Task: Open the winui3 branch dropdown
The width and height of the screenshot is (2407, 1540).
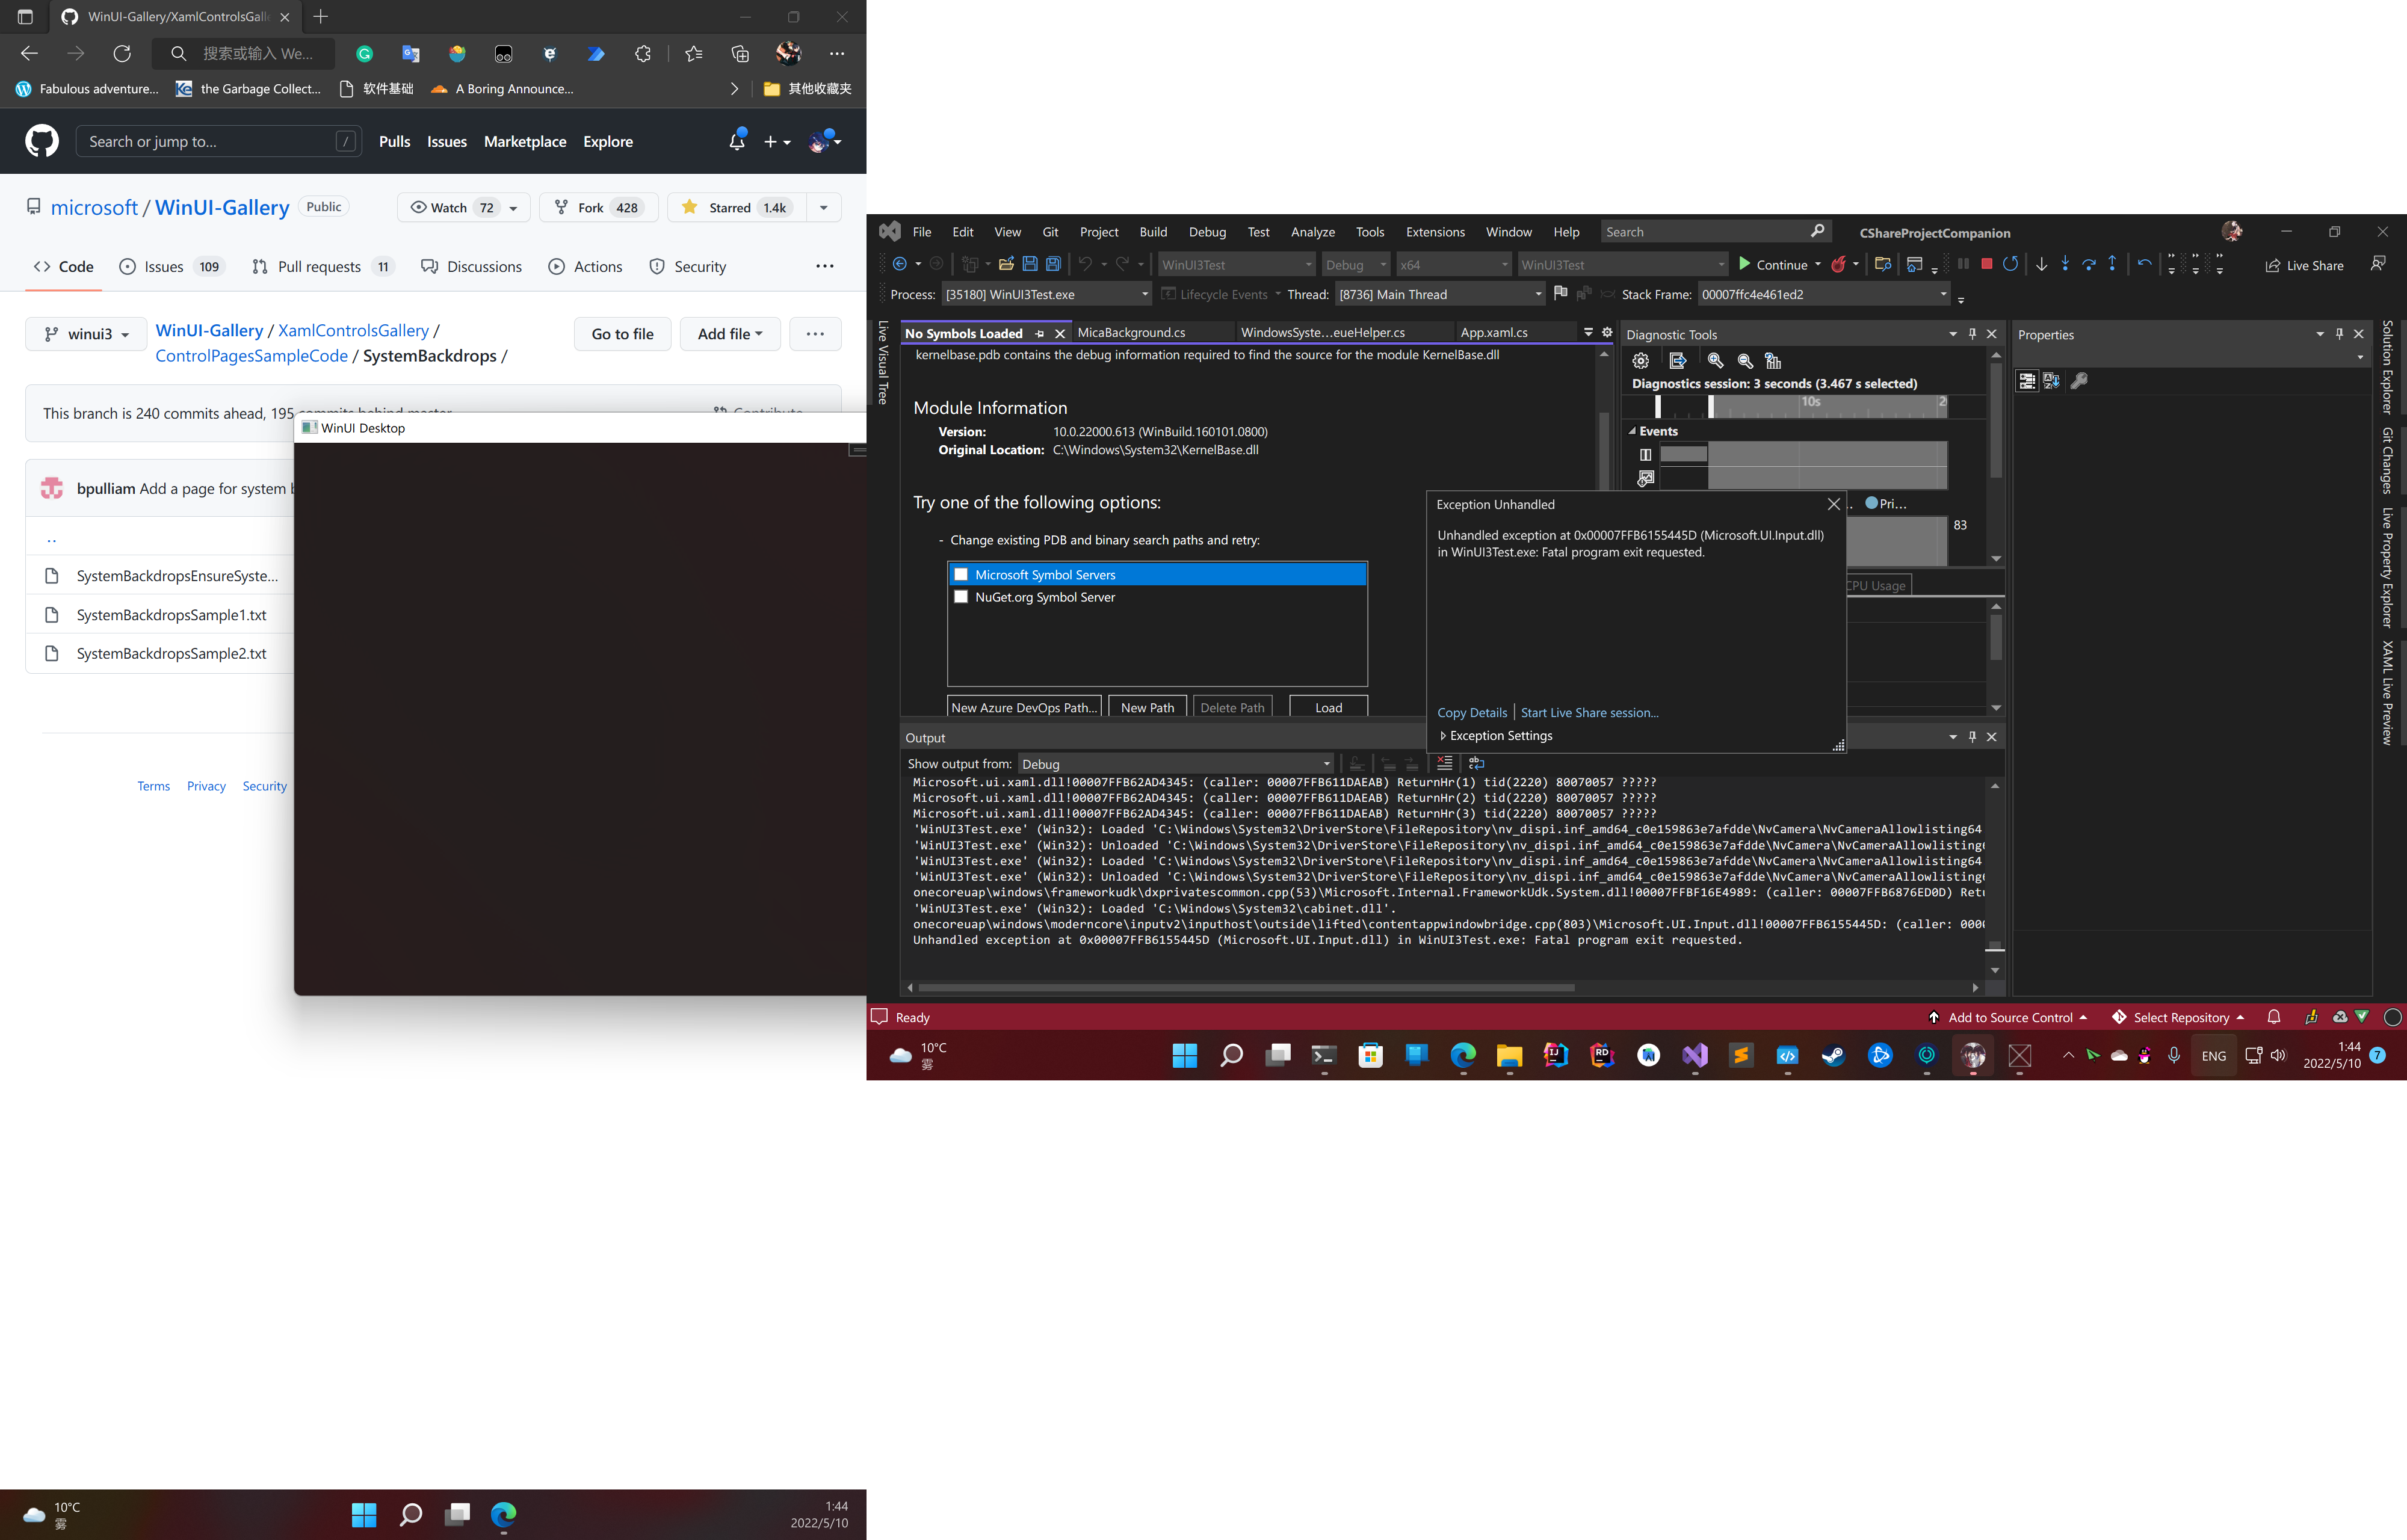Action: point(86,334)
